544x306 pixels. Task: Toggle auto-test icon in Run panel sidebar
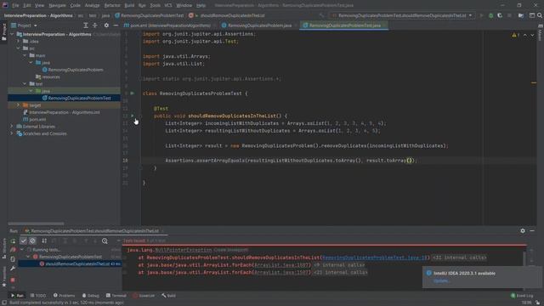pos(13,258)
